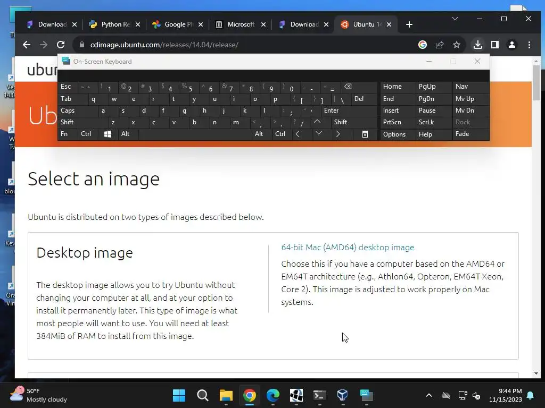Open Terminal from taskbar
545x408 pixels.
pos(319,395)
